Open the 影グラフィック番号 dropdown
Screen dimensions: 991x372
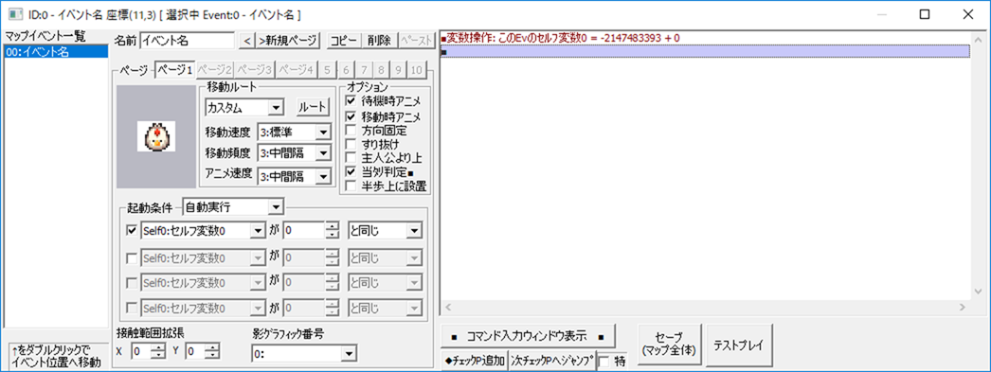point(304,355)
